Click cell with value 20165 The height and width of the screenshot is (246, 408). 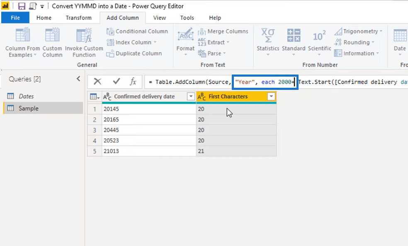149,120
